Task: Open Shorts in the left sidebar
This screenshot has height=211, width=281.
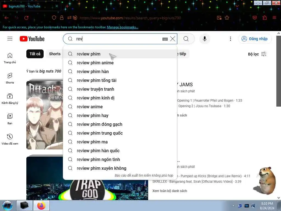Action: (x=10, y=78)
